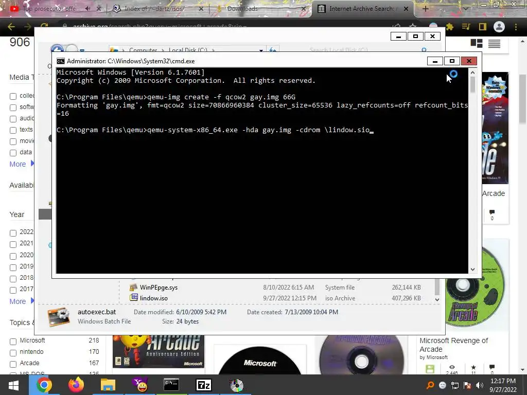
Task: Check the texts media type filter
Action: tap(13, 130)
